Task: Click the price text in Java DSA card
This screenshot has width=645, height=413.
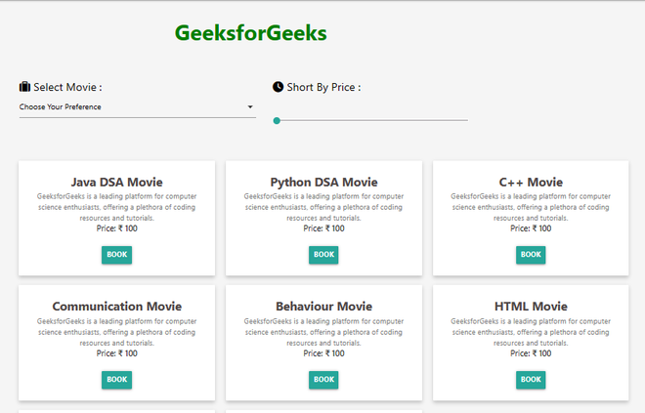Action: pos(117,228)
